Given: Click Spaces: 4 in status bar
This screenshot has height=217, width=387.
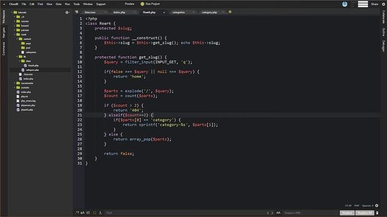Looking at the screenshot, I should click(368, 206).
